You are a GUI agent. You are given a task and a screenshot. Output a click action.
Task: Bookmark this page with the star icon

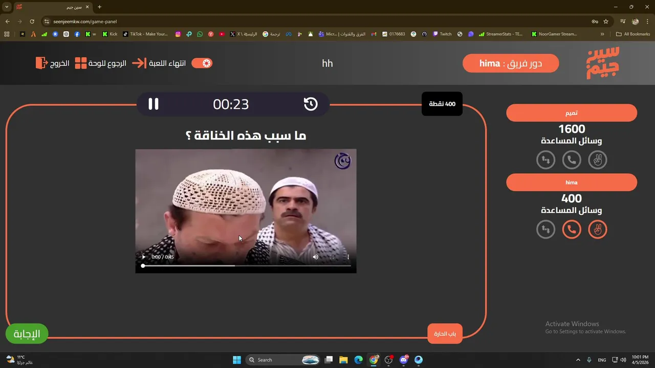tap(606, 21)
